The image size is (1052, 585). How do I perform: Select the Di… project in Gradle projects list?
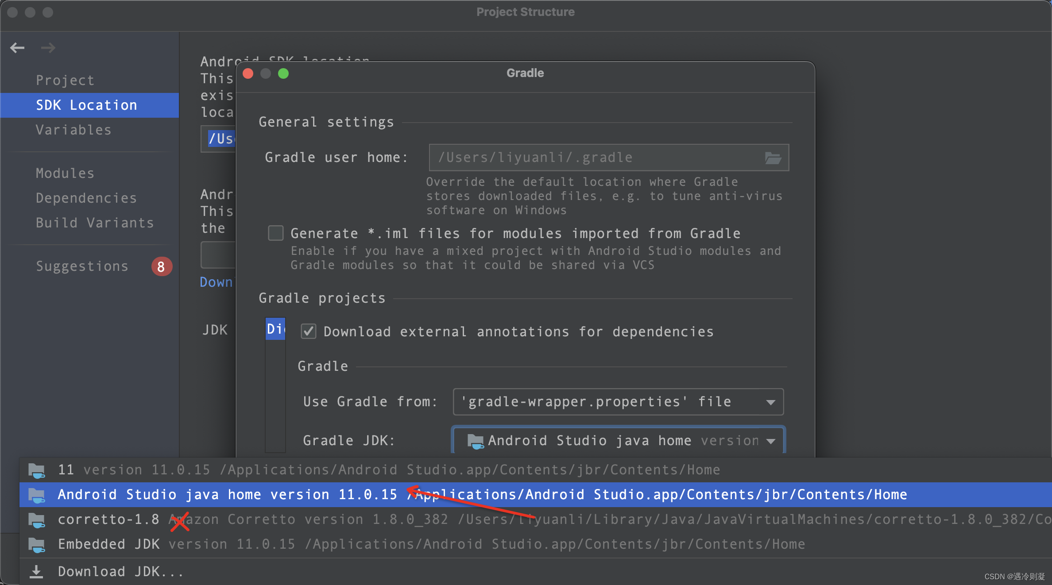(x=275, y=329)
